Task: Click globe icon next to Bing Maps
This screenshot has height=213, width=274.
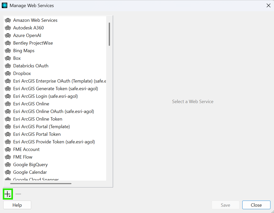Action: coord(8,51)
